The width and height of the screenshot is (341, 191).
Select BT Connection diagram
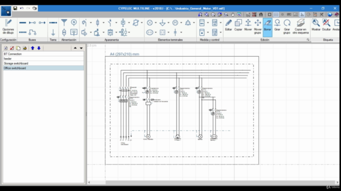43,54
